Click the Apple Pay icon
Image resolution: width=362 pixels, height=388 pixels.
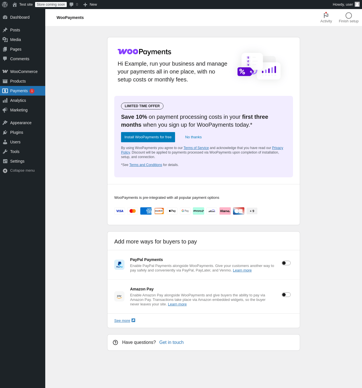pos(172,211)
